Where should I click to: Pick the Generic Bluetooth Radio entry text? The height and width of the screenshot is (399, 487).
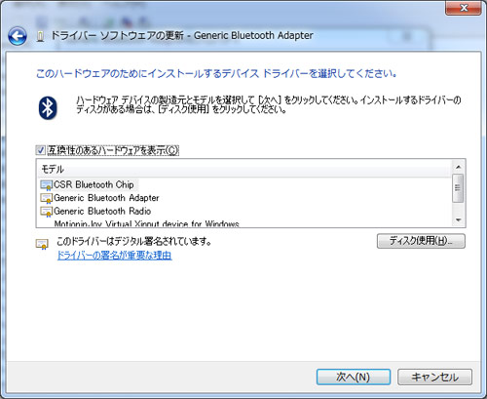click(x=102, y=211)
